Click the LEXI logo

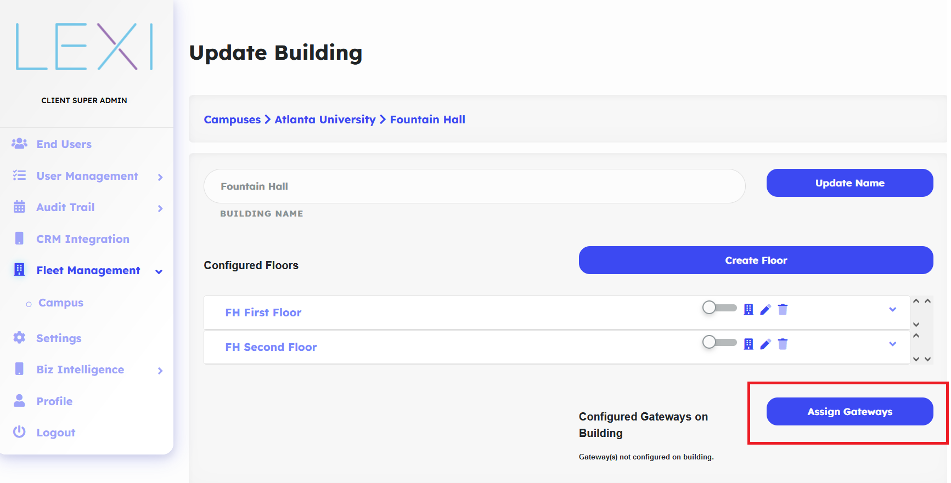84,47
